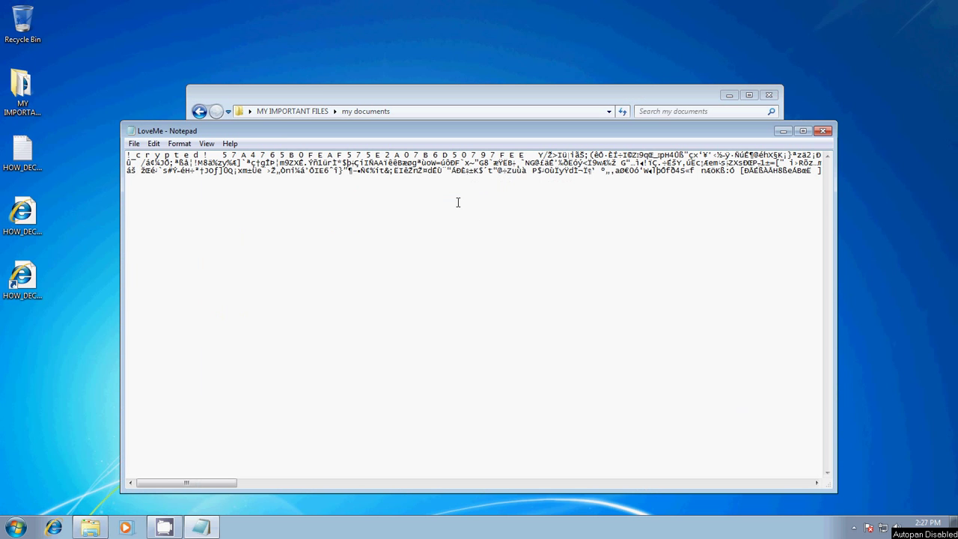Viewport: 958px width, 539px height.
Task: Click the folder icon in Explorer address bar
Action: (x=239, y=112)
